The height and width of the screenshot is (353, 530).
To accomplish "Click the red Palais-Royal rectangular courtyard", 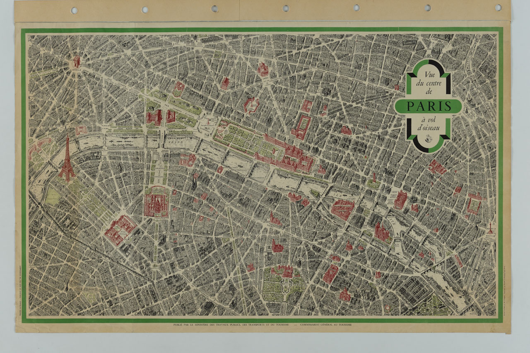I will (x=301, y=126).
